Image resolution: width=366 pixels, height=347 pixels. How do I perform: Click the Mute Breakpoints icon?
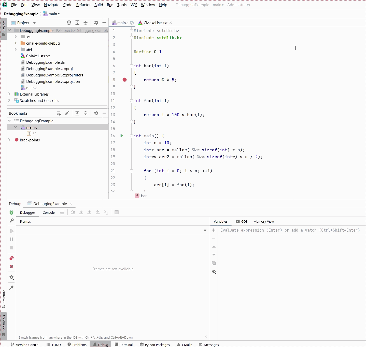pyautogui.click(x=11, y=266)
